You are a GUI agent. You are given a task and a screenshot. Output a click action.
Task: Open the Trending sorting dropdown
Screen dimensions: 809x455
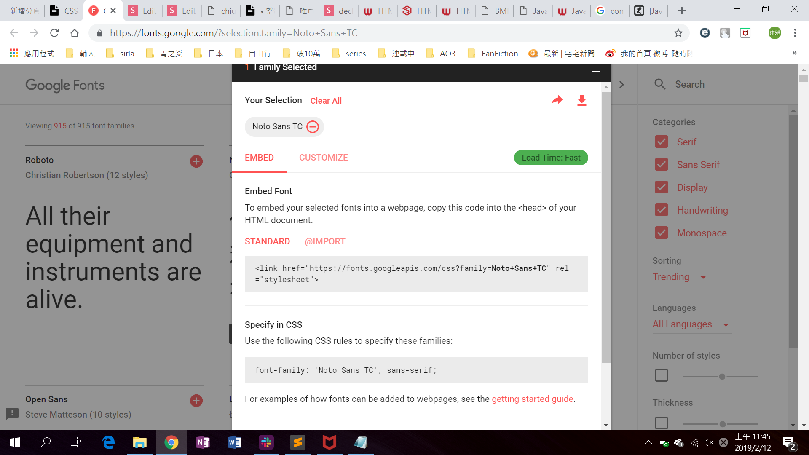click(x=679, y=277)
